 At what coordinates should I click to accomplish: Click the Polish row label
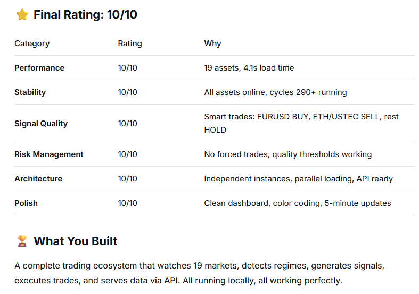pos(26,203)
